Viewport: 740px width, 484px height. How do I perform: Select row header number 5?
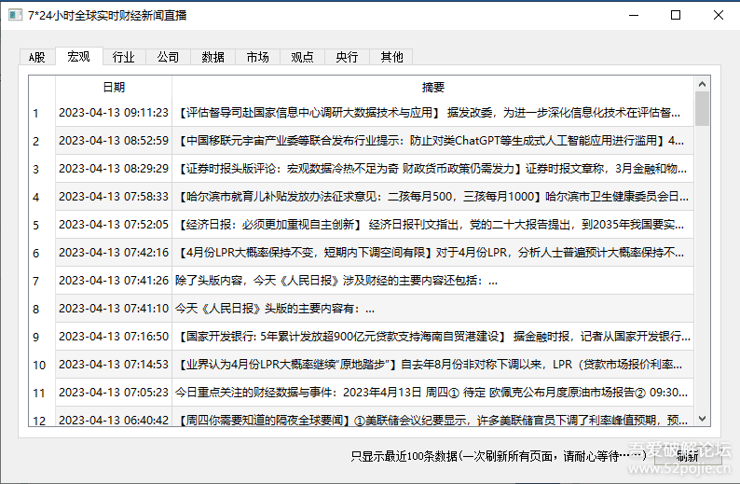pos(42,225)
